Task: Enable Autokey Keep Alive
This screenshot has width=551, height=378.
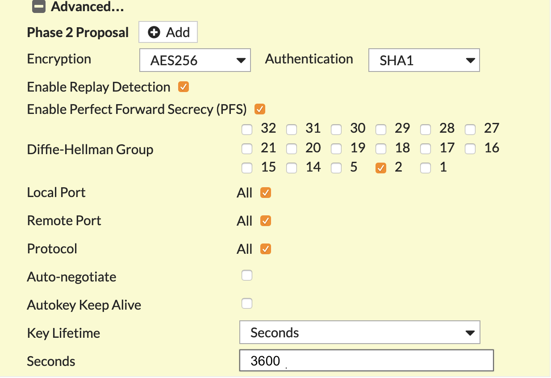Action: click(x=247, y=303)
